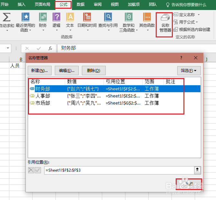This screenshot has height=200, width=216.
Task: Open the Lookup & Reference (查找与引用) icon
Action: 108,17
